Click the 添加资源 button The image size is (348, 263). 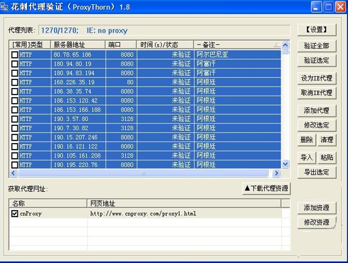point(316,208)
